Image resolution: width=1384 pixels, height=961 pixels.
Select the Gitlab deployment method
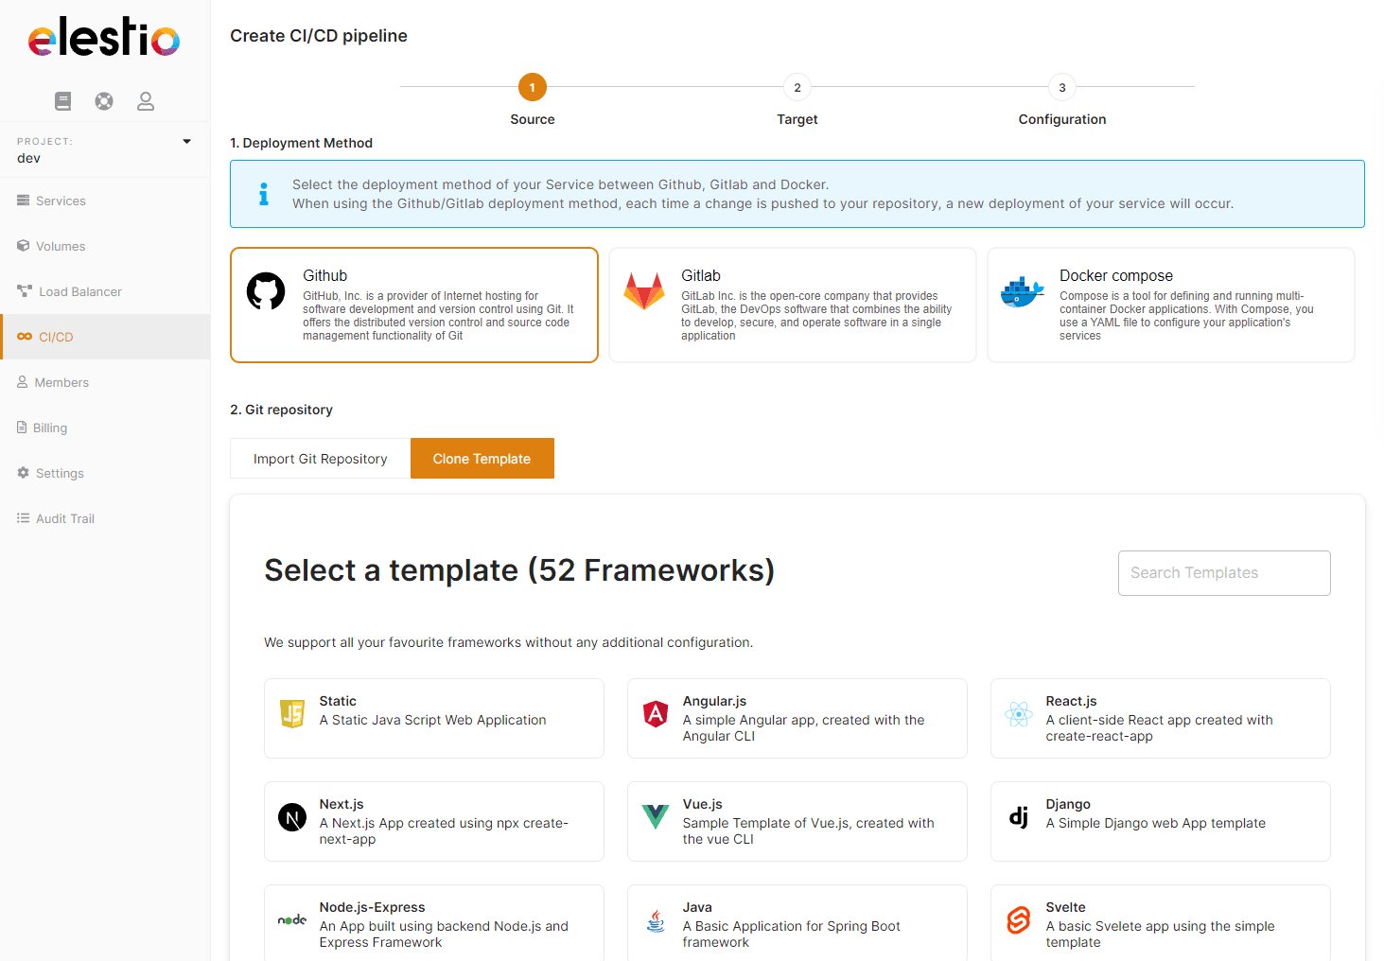792,305
